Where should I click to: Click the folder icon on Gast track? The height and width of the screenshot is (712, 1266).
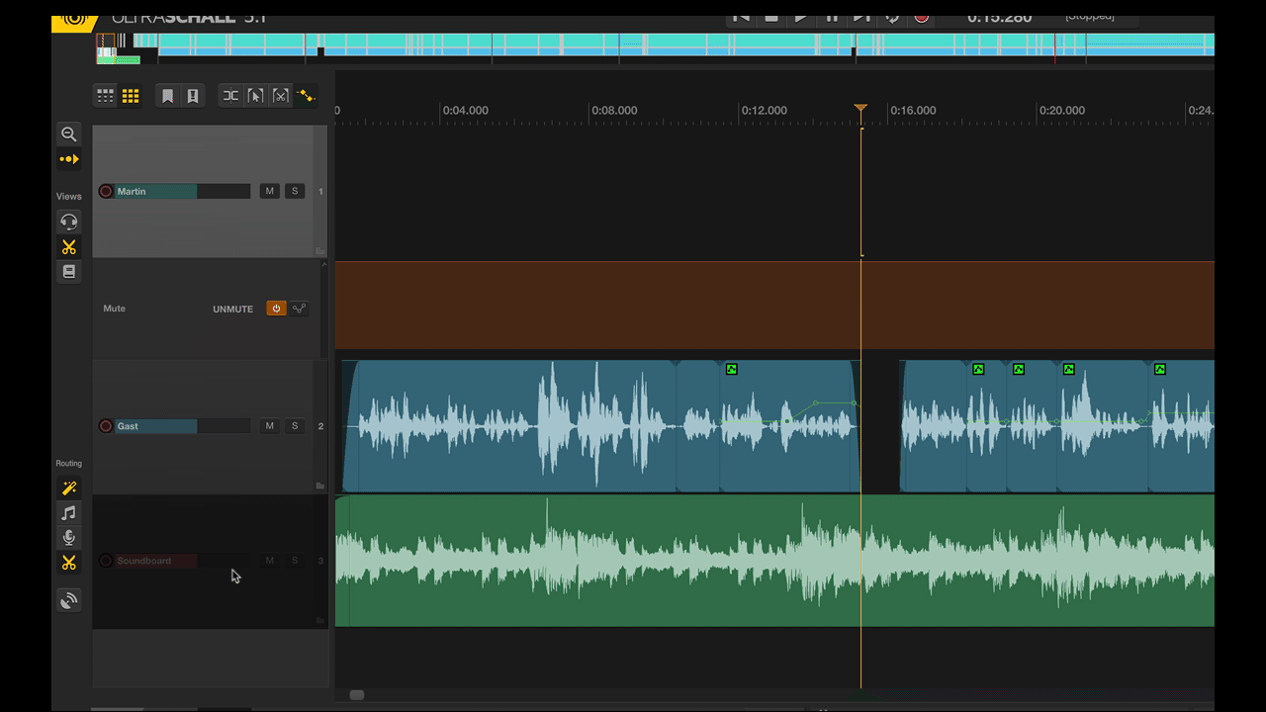(320, 486)
